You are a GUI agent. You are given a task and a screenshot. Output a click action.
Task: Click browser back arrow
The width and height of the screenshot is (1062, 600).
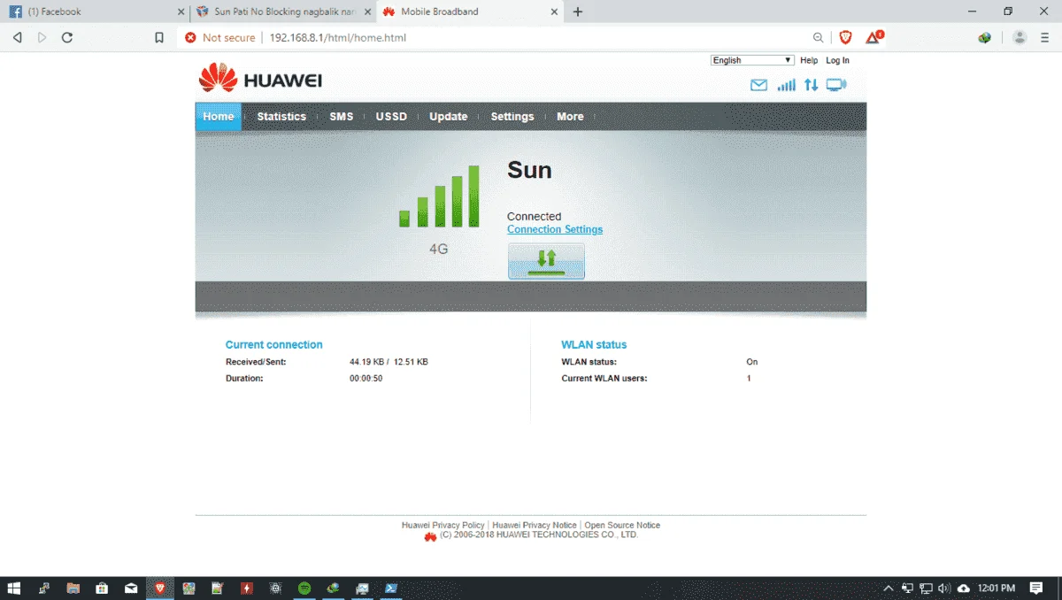[x=17, y=37]
